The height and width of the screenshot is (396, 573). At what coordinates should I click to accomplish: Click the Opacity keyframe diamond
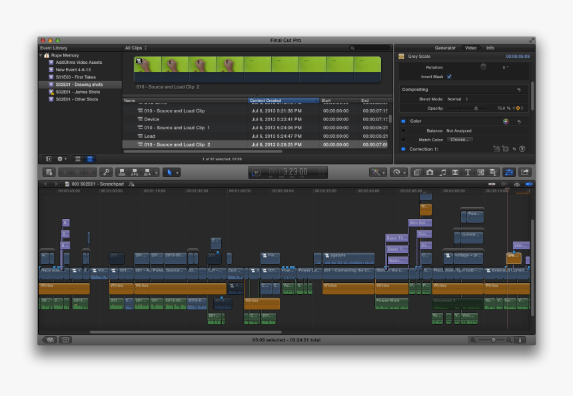pyautogui.click(x=518, y=108)
